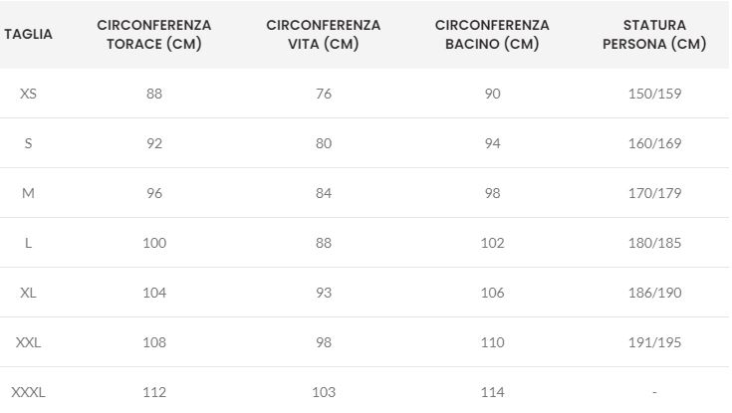The width and height of the screenshot is (732, 413).
Task: Click bacino value 110 in XXL row
Action: coord(493,342)
